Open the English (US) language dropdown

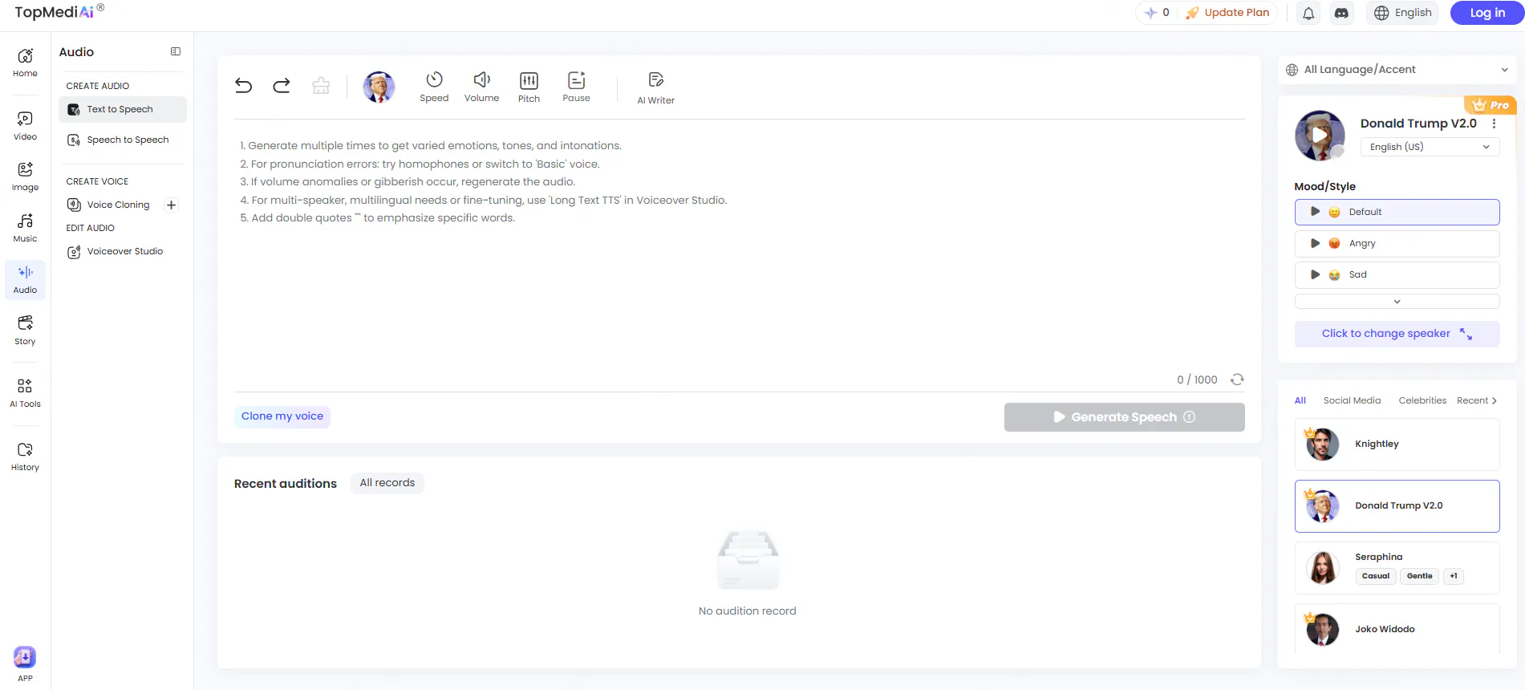[1430, 147]
